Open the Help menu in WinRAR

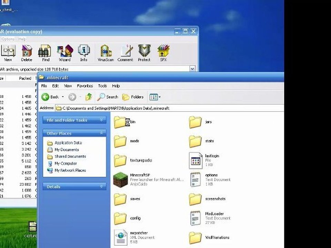point(22,39)
